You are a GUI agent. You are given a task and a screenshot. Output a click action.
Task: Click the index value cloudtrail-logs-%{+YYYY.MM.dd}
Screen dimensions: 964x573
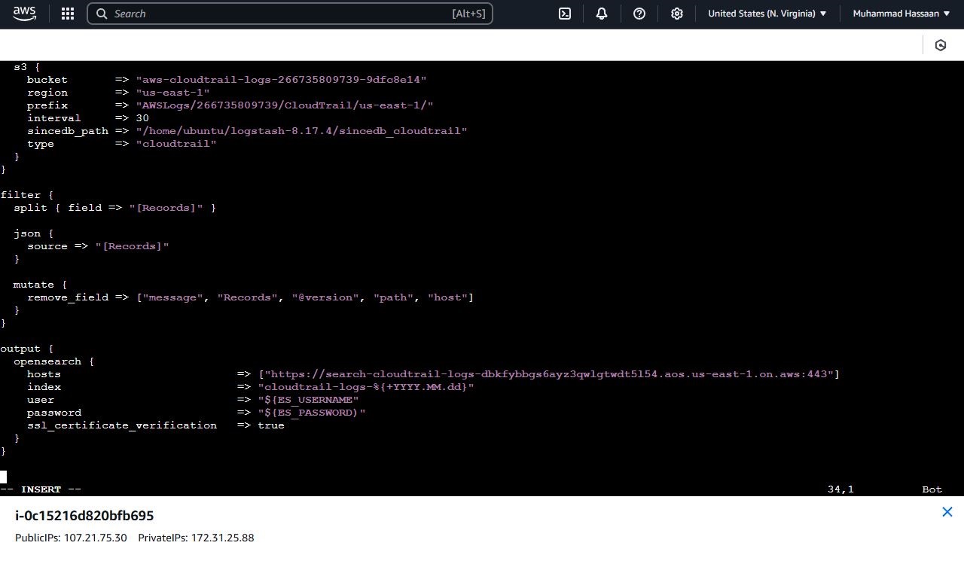pos(366,387)
